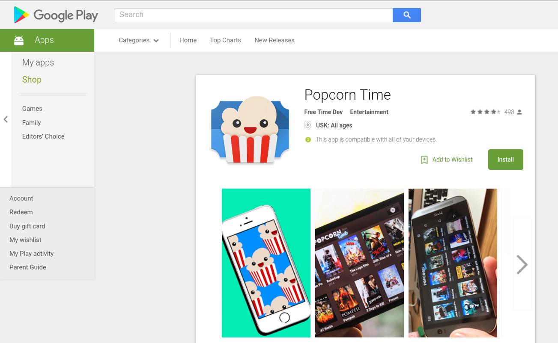The width and height of the screenshot is (558, 343).
Task: Click the green compatibility info icon
Action: coord(308,140)
